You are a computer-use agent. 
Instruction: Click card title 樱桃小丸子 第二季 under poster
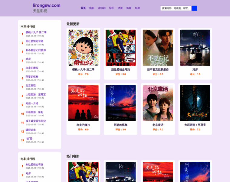click(x=83, y=69)
